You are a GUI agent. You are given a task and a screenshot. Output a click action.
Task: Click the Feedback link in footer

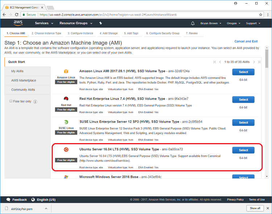20,200
